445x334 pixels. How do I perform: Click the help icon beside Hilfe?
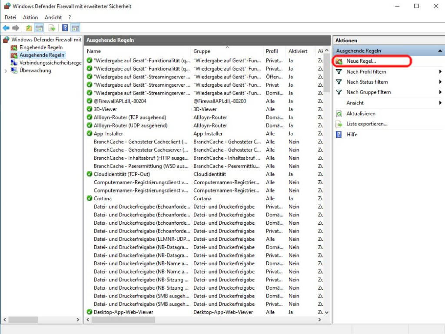point(339,134)
